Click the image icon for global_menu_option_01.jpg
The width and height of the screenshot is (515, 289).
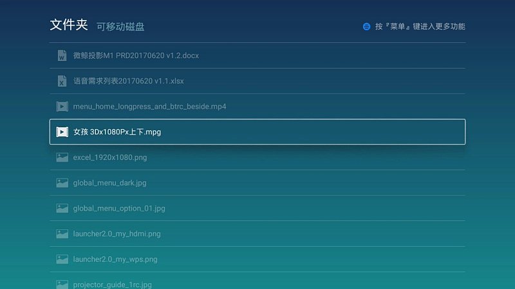click(62, 208)
